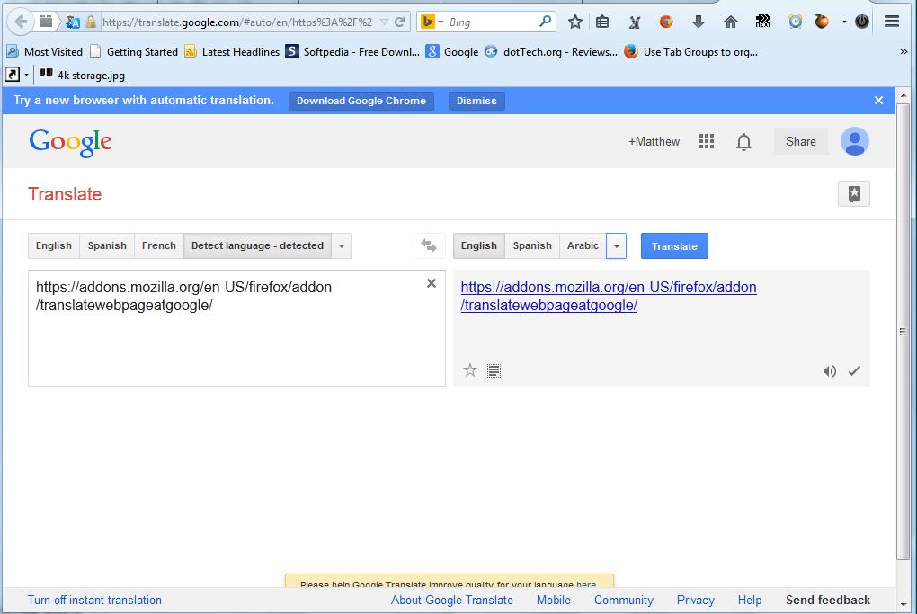Swap source and target languages
This screenshot has height=614, width=917.
(429, 245)
